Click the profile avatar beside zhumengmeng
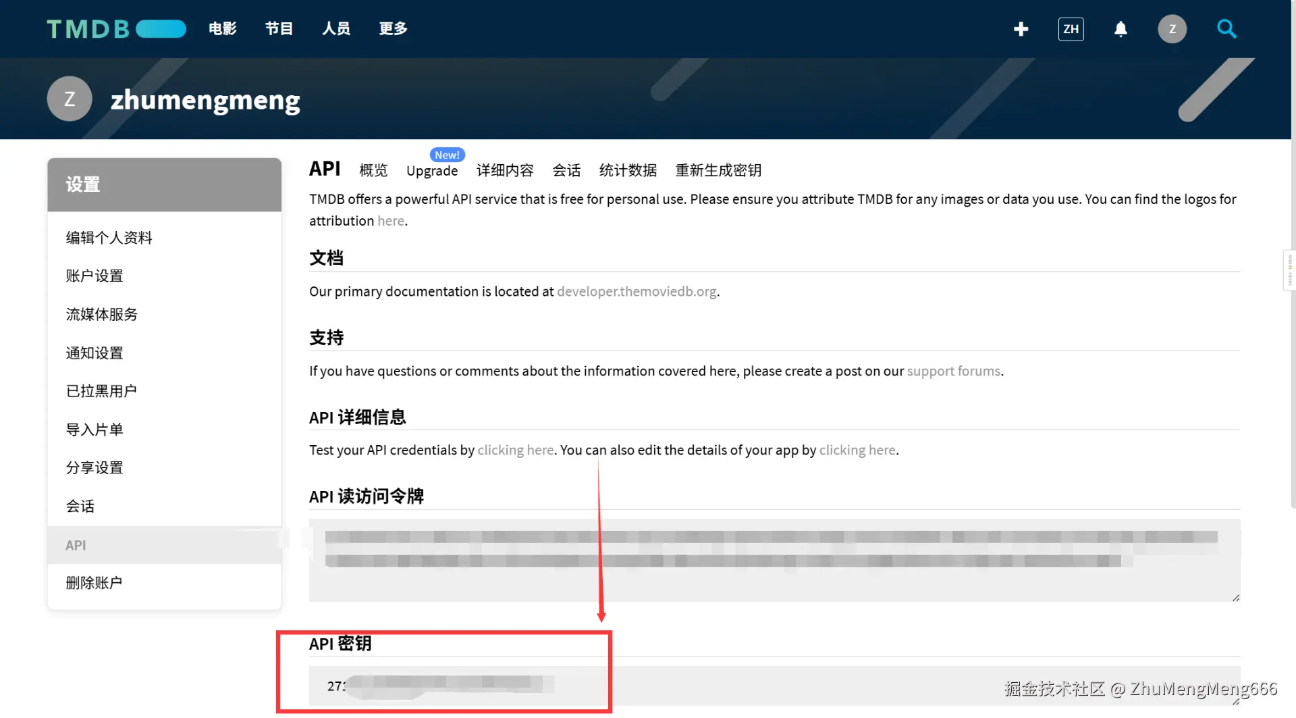Screen dimensions: 1296x718 (x=70, y=99)
